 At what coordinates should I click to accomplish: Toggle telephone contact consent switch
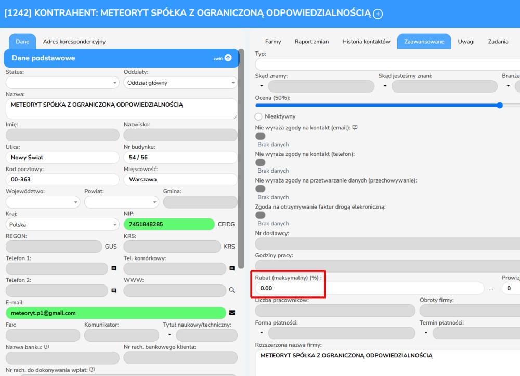coord(261,162)
